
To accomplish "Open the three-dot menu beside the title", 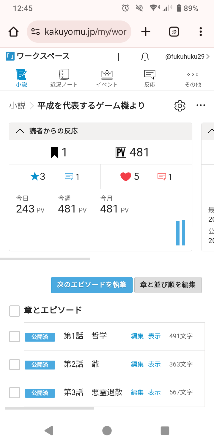I will click(x=201, y=105).
